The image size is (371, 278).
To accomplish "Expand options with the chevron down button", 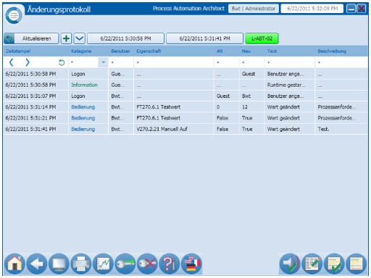I will tap(80, 38).
